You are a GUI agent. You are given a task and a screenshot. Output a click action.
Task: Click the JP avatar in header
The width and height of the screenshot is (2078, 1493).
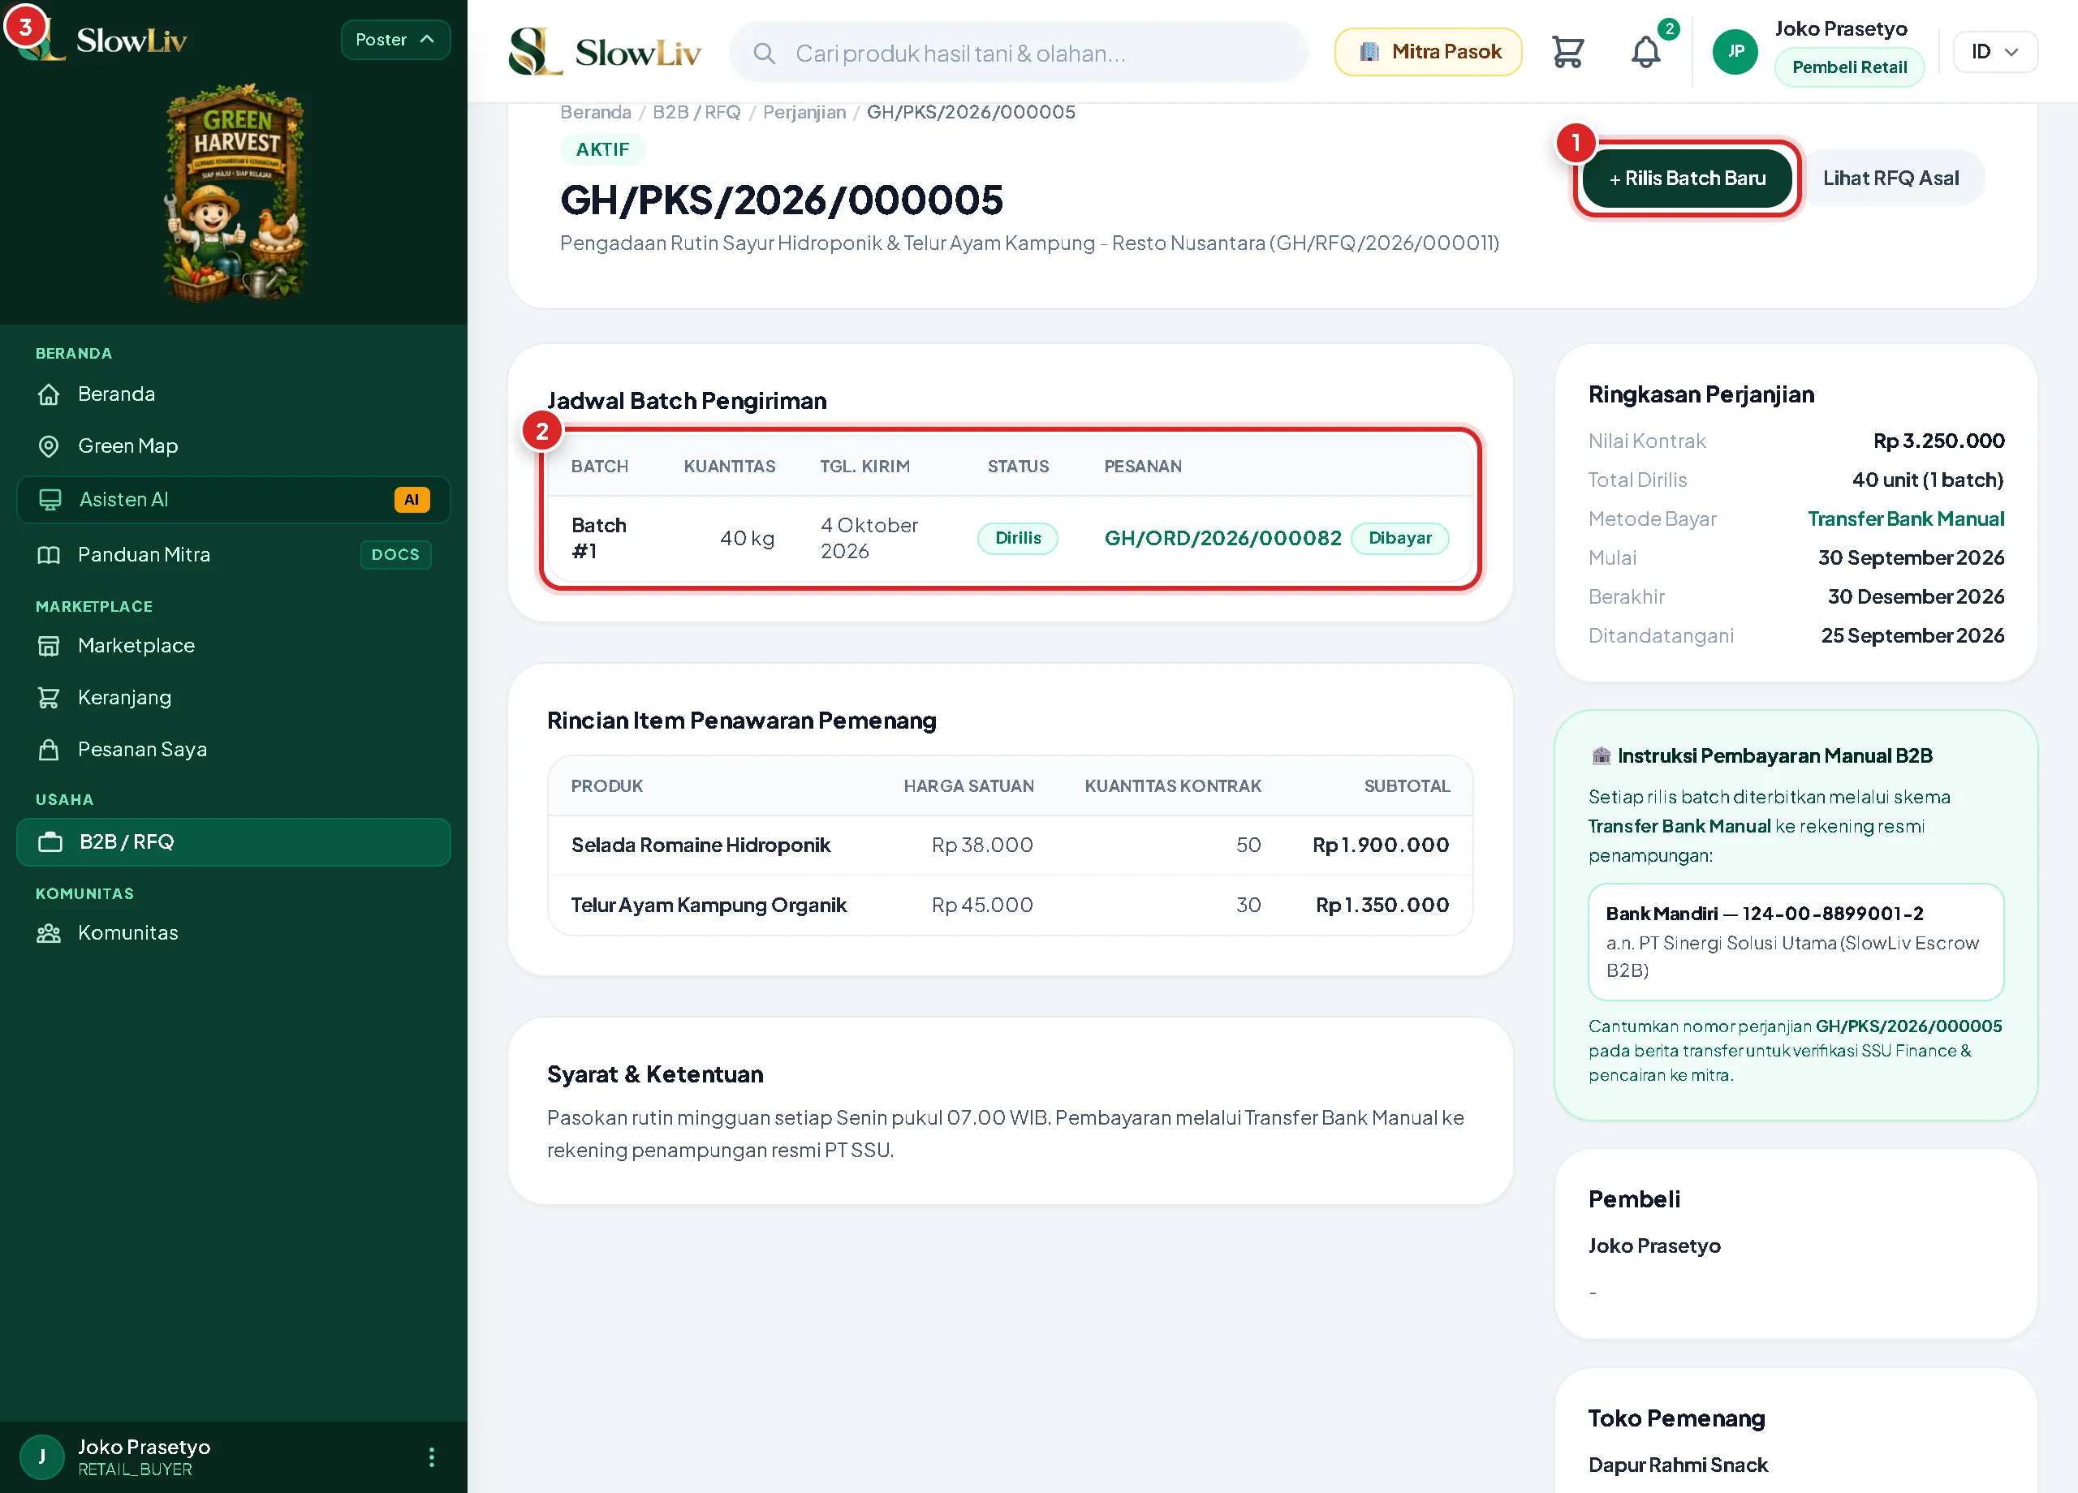1735,51
